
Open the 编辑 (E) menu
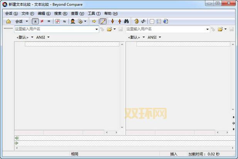click(x=44, y=13)
